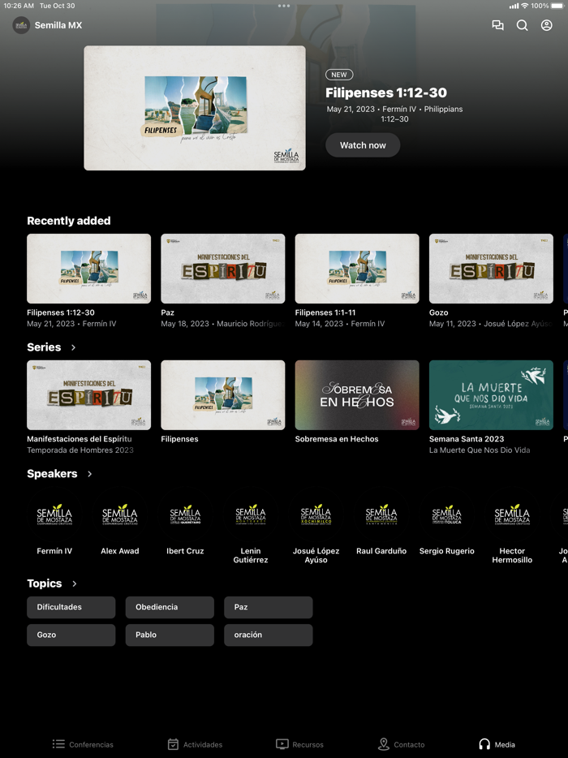
Task: Select speaker Hector Hermosillo avatar
Action: tap(512, 515)
